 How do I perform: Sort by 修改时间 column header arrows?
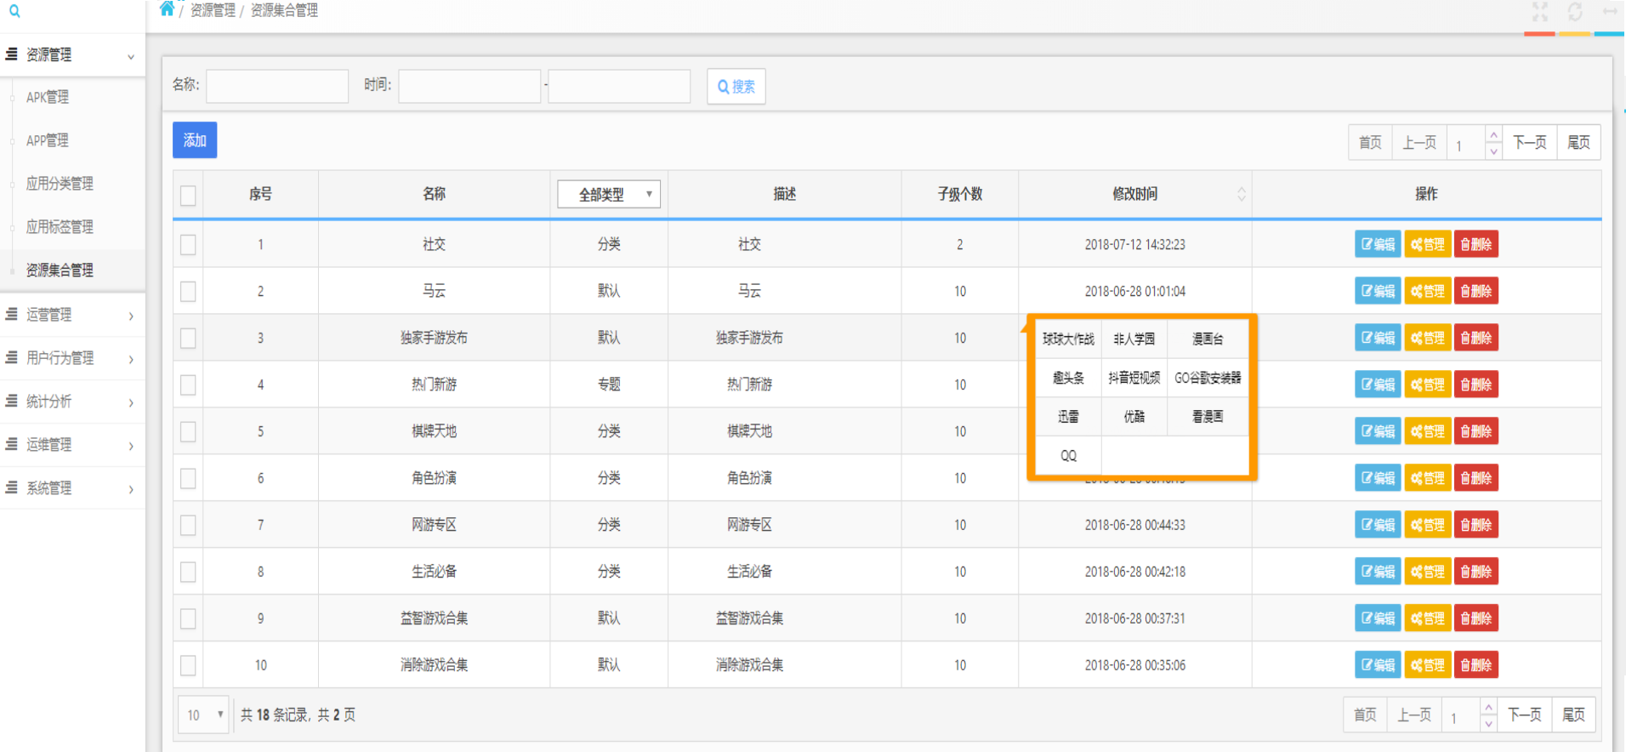pyautogui.click(x=1241, y=194)
